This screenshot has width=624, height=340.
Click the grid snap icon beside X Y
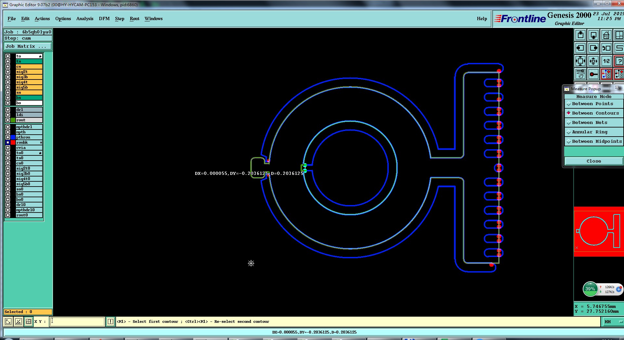(29, 322)
